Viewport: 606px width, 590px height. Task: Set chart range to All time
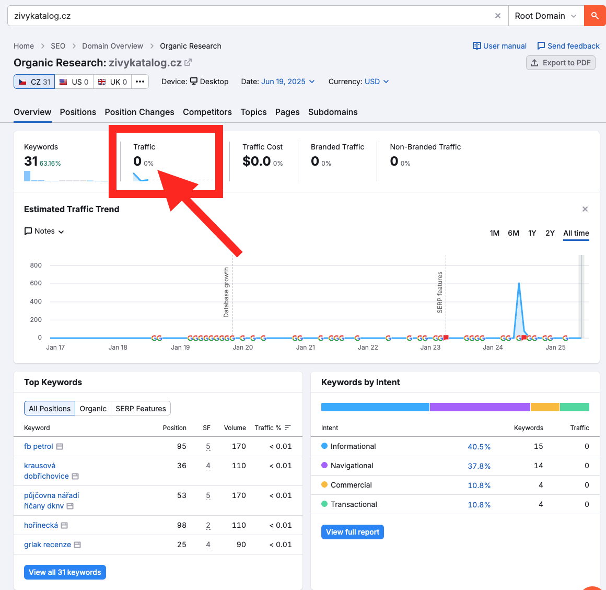[576, 233]
